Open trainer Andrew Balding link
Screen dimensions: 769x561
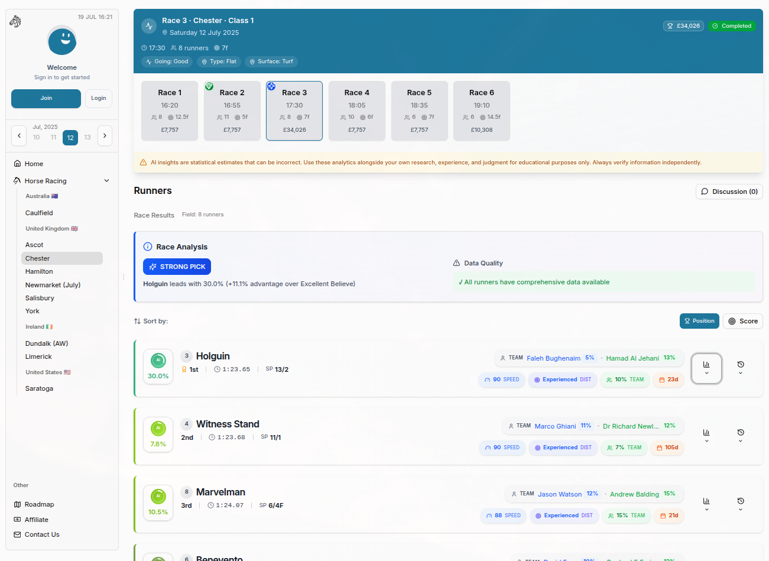click(x=634, y=494)
